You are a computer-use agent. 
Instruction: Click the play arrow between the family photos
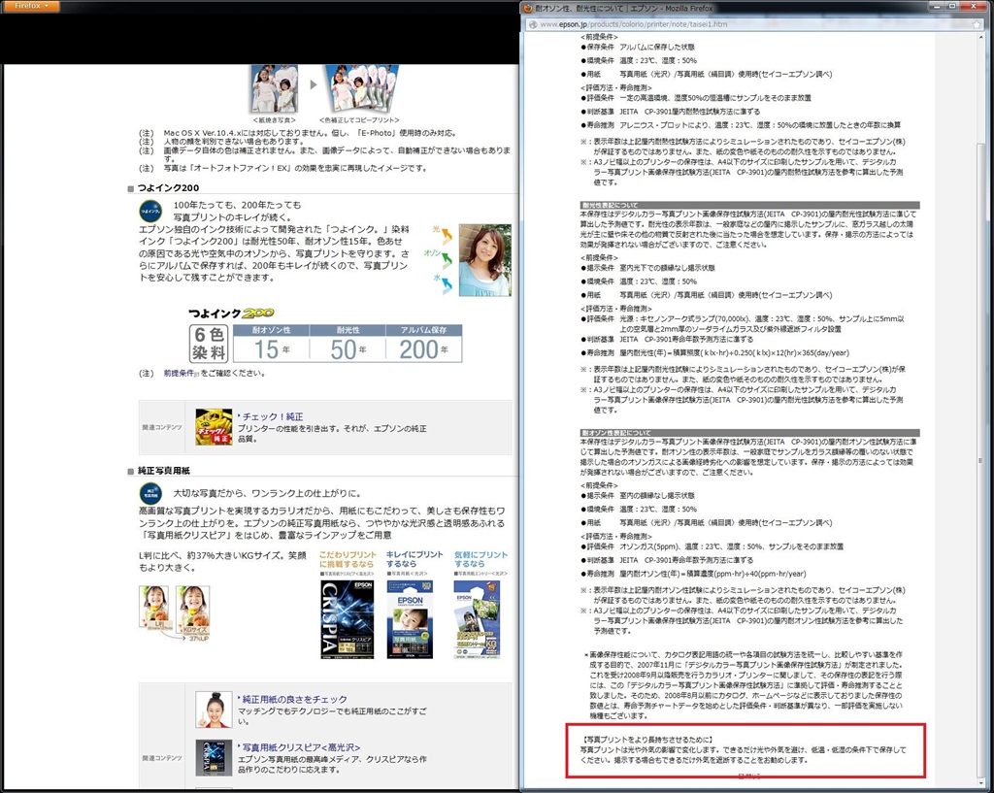(314, 84)
